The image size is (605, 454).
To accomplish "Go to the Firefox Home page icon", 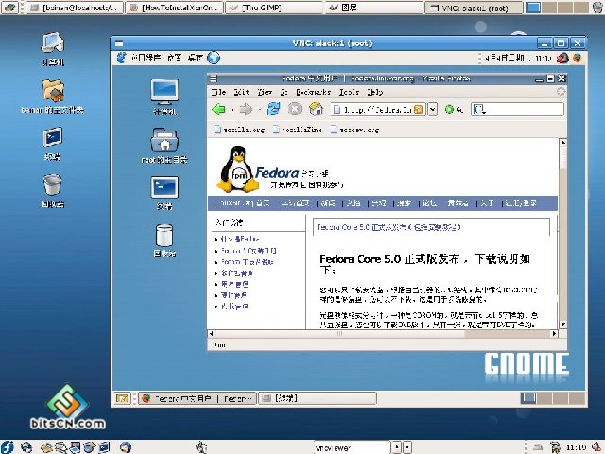I will pyautogui.click(x=316, y=110).
